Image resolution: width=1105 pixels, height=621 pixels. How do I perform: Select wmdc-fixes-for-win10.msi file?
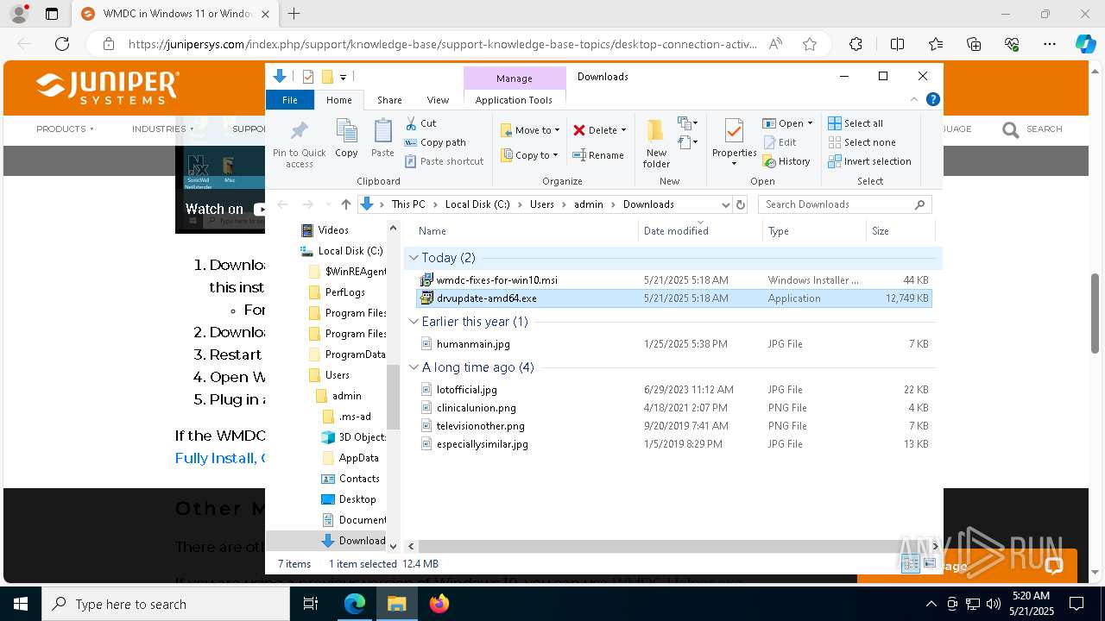tap(673, 280)
